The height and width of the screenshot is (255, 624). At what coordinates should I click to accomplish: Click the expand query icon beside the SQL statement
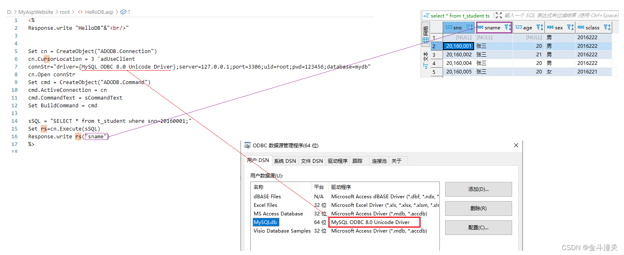pyautogui.click(x=498, y=16)
